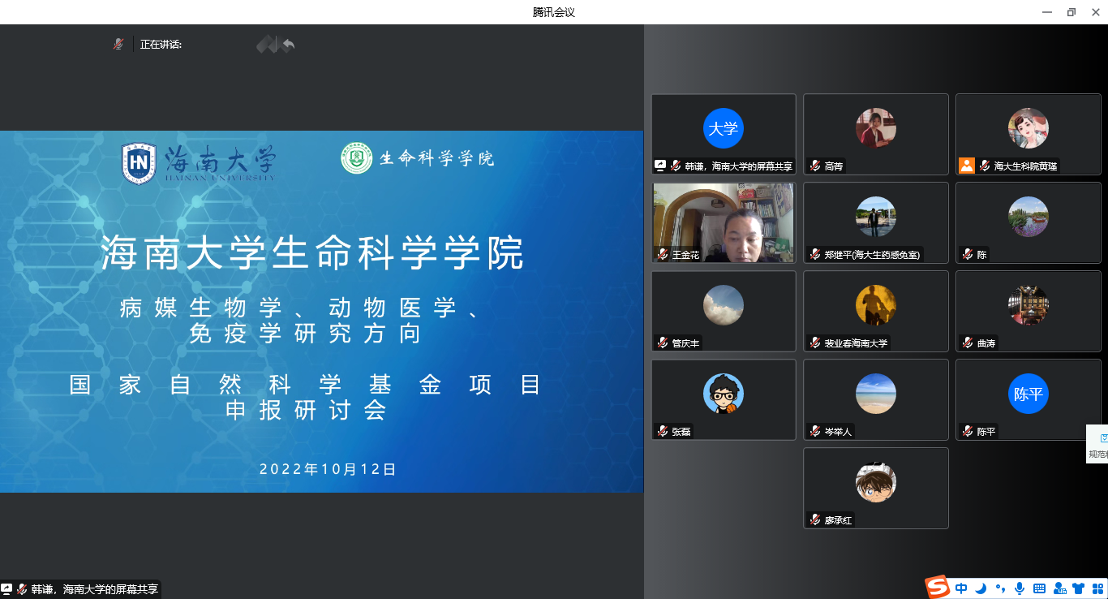The width and height of the screenshot is (1108, 599).
Task: Click the 规范 side panel tab at right edge
Action: [1098, 445]
